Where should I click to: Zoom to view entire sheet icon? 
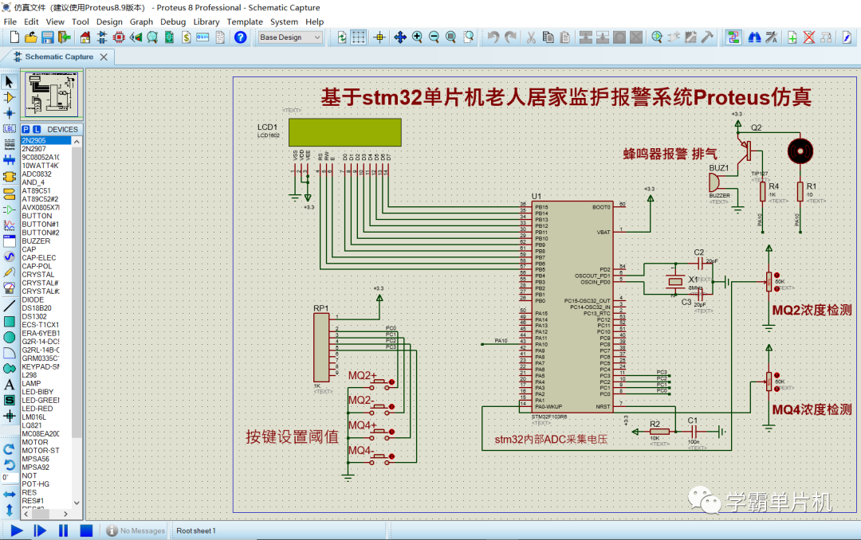click(x=450, y=37)
